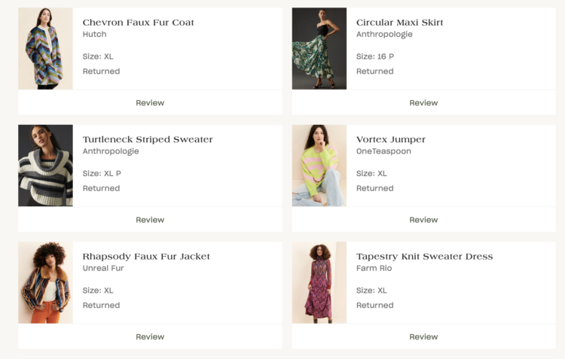Screen dimensions: 565x359
Task: Select the Turtleneck Striped Sweater thumbnail
Action: click(45, 166)
